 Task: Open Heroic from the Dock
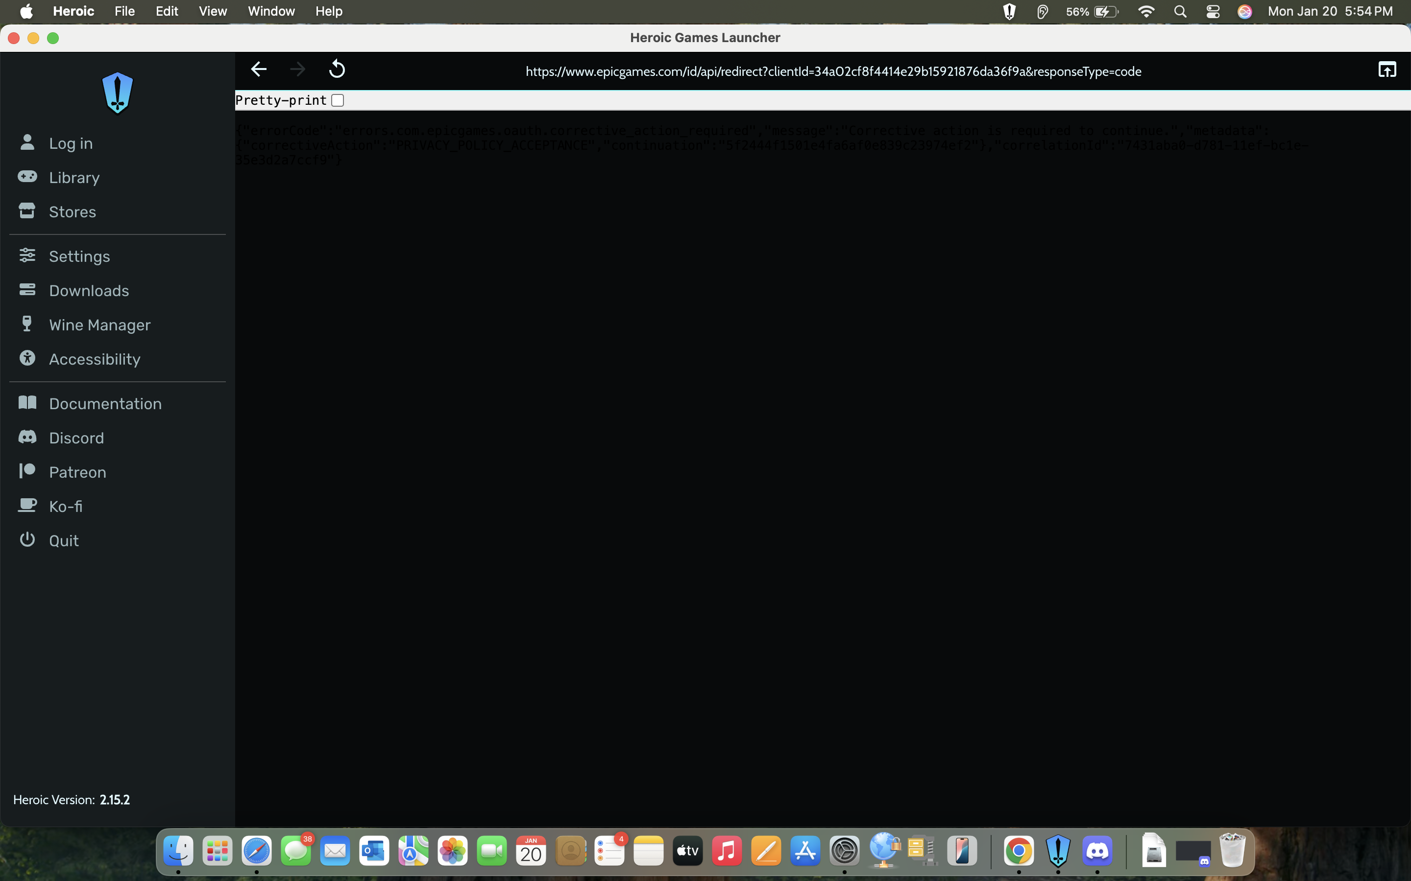[1058, 851]
